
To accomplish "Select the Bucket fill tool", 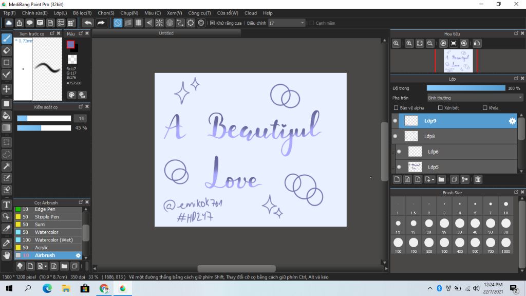I will pos(6,116).
